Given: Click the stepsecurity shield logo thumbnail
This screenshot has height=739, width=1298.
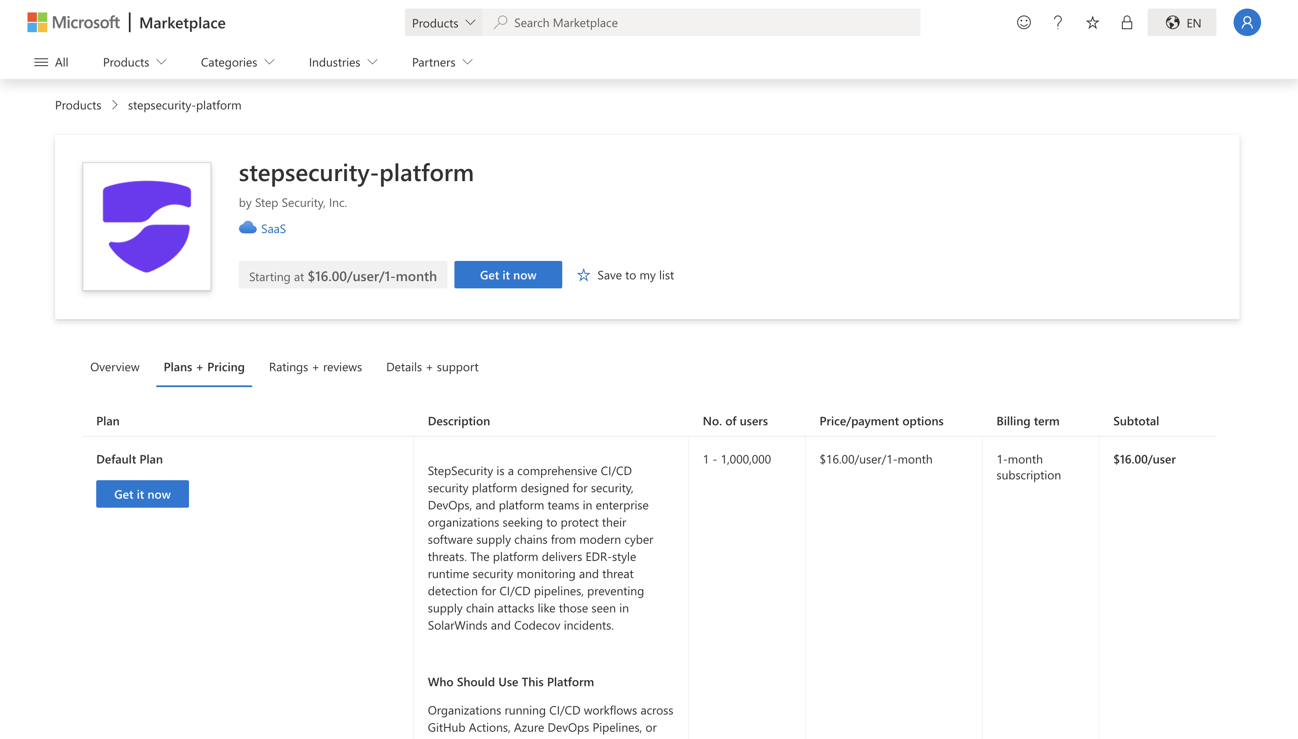Looking at the screenshot, I should click(x=147, y=226).
